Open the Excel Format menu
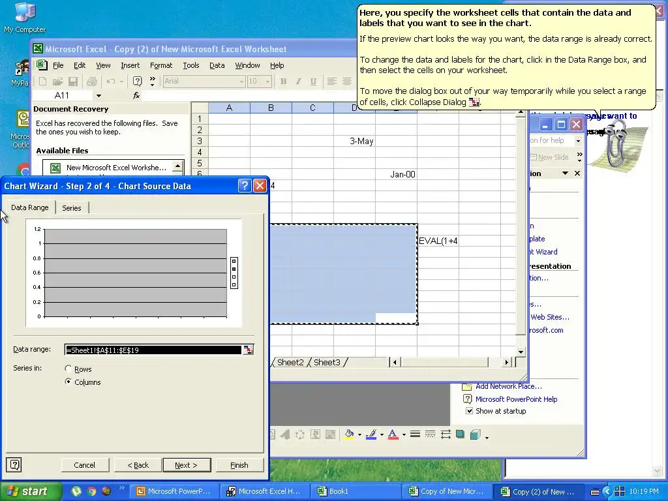 (161, 65)
